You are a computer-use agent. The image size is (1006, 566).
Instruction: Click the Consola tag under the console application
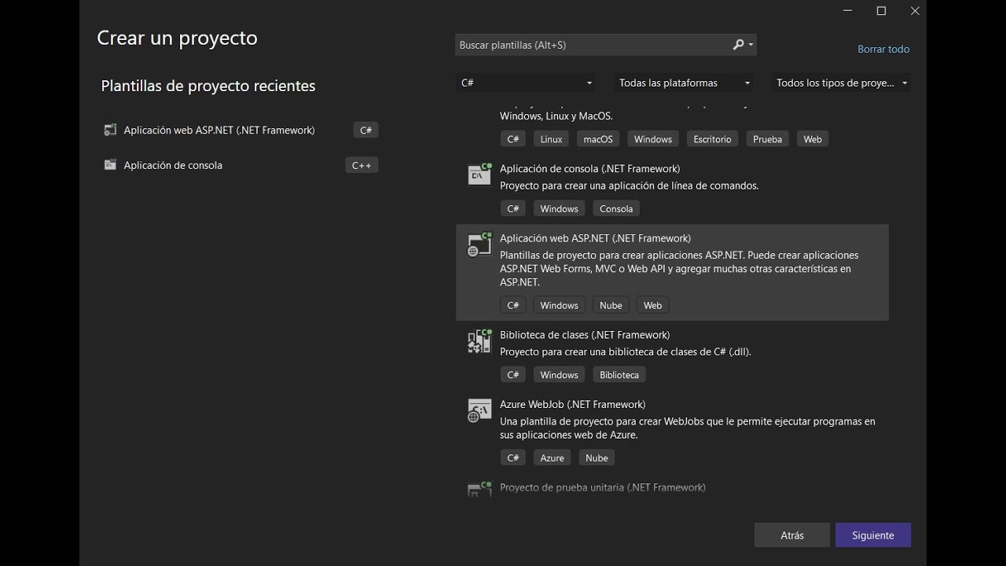(616, 208)
